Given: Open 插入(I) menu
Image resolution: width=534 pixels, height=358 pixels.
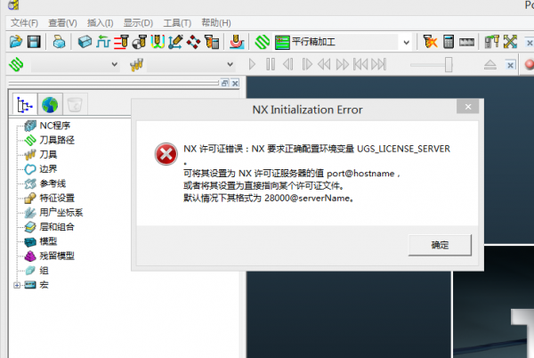Looking at the screenshot, I should coord(100,23).
